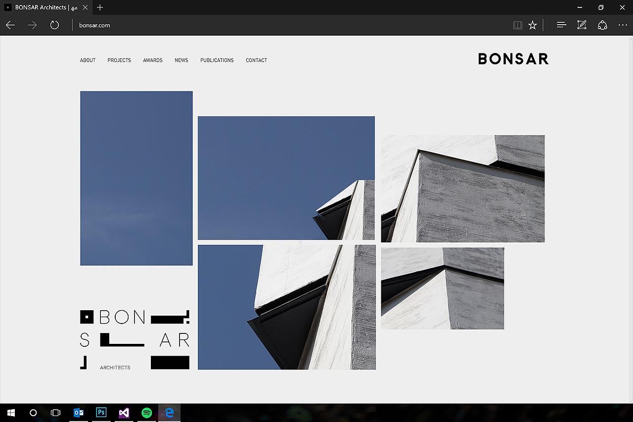This screenshot has height=422, width=633.
Task: Open a new tab with plus button
Action: tap(100, 7)
